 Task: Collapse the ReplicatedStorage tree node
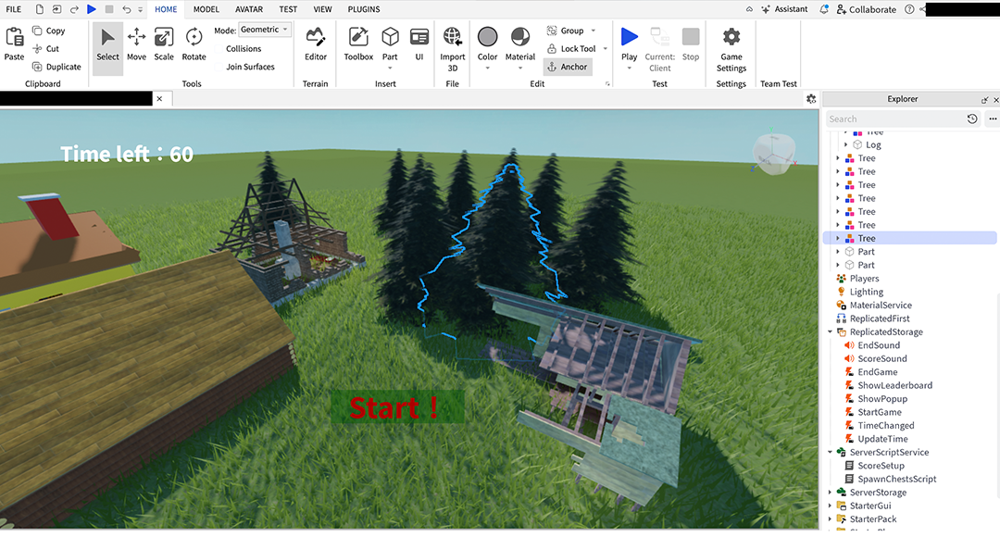click(x=831, y=331)
